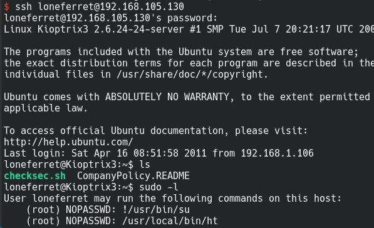The height and width of the screenshot is (228, 374).
Task: Click the applicable law. text line
Action: pyautogui.click(x=46, y=108)
